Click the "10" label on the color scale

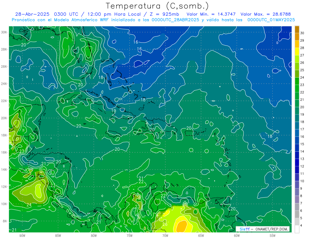[x=303, y=181]
